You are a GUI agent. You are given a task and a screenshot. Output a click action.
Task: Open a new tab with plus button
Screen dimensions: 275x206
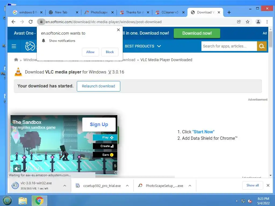(229, 12)
